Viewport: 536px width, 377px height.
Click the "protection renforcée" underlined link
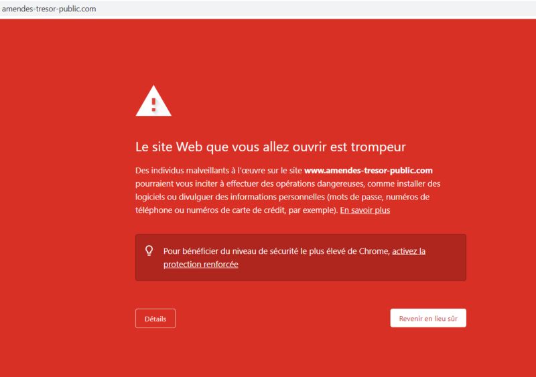(x=200, y=265)
